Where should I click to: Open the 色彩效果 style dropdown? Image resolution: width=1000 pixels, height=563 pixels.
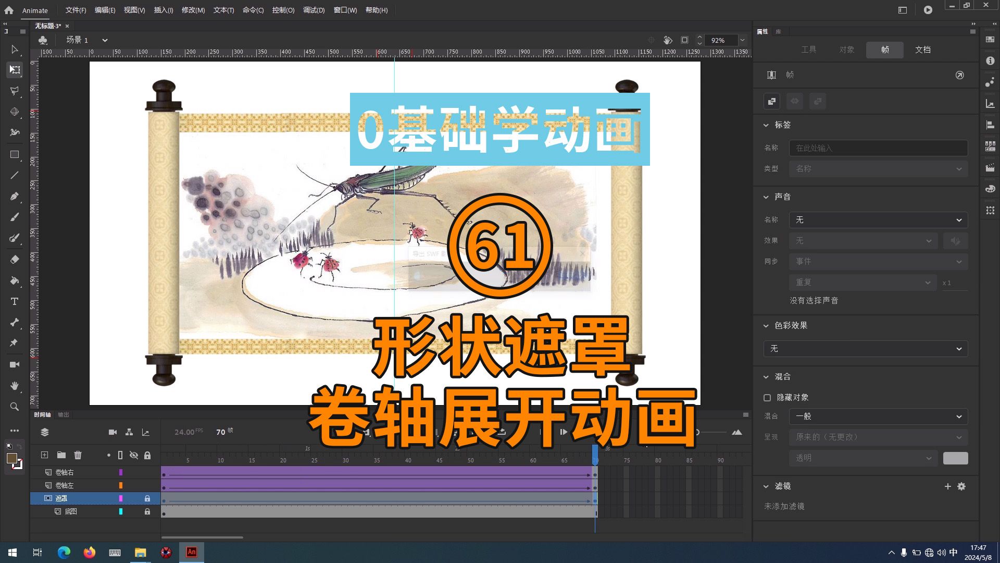pos(865,349)
